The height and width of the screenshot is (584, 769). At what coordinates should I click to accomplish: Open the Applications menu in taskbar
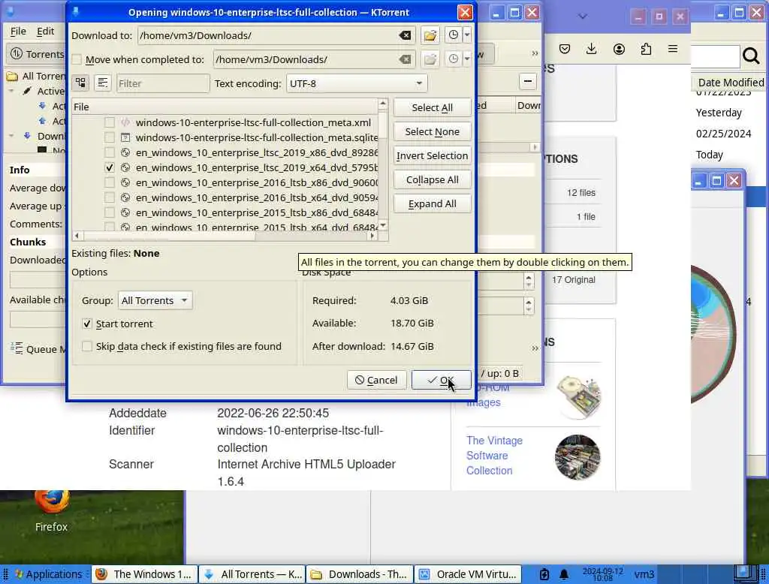(48, 574)
